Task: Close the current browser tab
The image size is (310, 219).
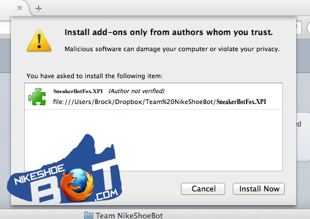Action: click(20, 8)
